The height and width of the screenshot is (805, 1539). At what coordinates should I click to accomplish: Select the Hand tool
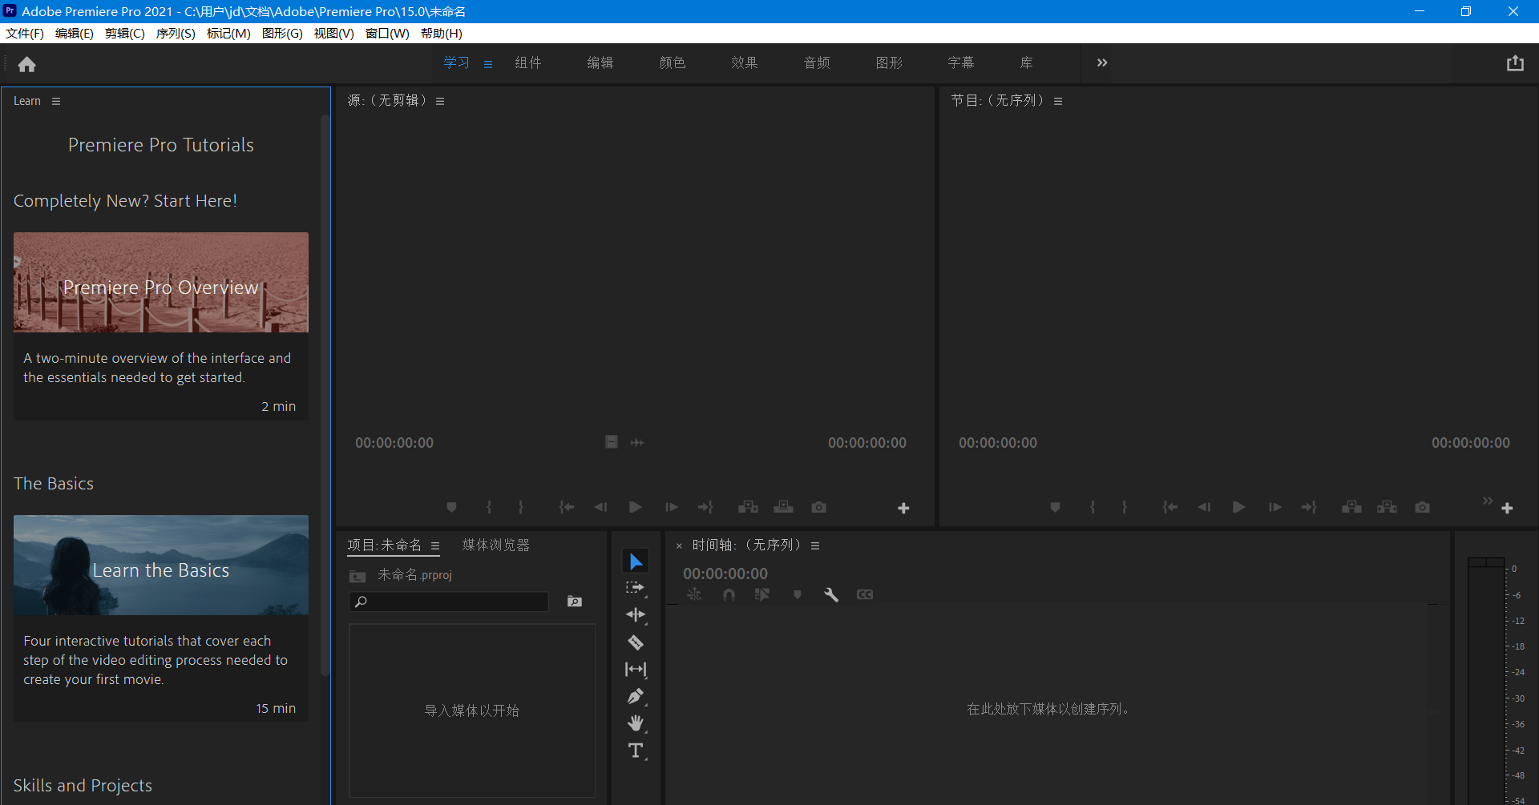click(x=636, y=723)
